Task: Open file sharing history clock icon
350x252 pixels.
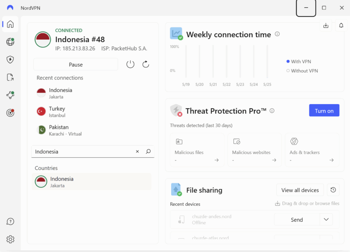Action: (333, 190)
